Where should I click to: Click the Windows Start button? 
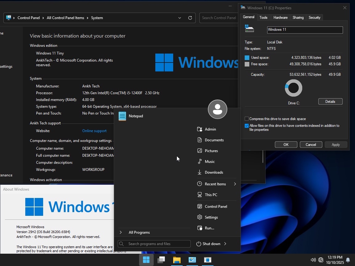click(146, 260)
